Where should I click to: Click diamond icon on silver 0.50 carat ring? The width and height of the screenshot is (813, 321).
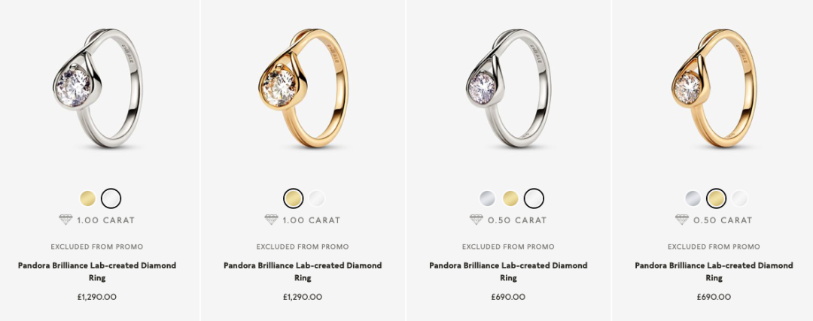tap(477, 220)
